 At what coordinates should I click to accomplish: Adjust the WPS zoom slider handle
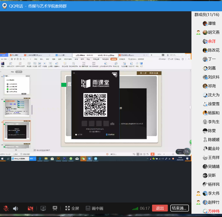pyautogui.click(x=173, y=154)
